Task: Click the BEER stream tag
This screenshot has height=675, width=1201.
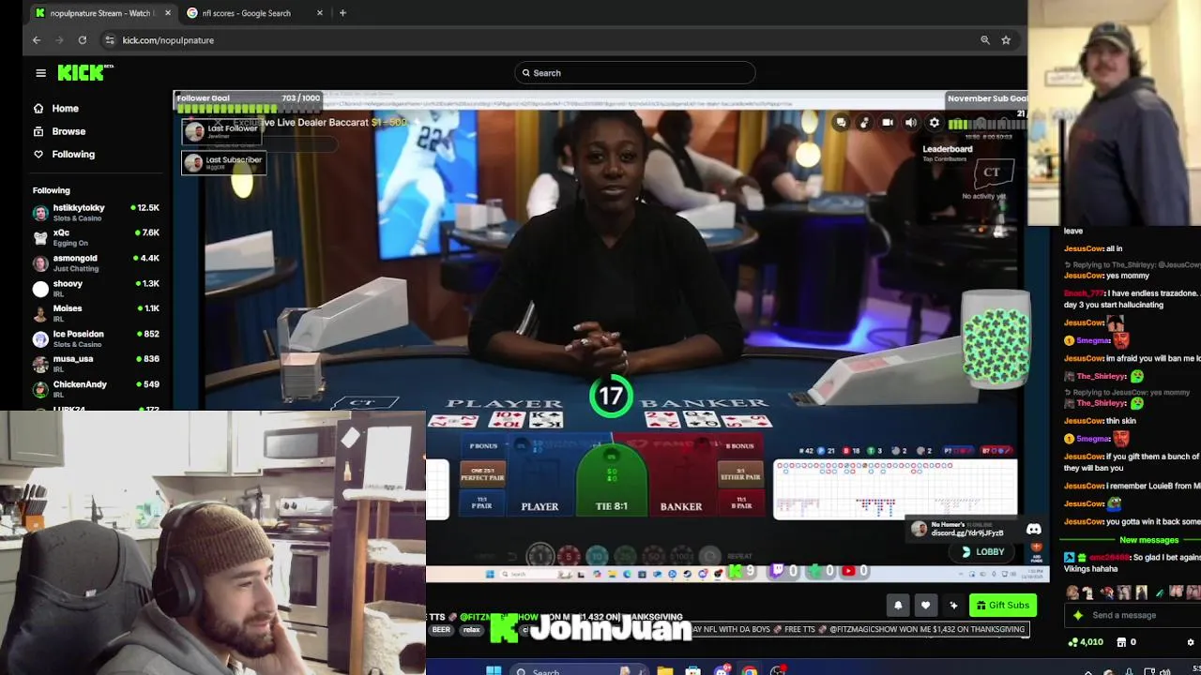Action: tap(441, 630)
